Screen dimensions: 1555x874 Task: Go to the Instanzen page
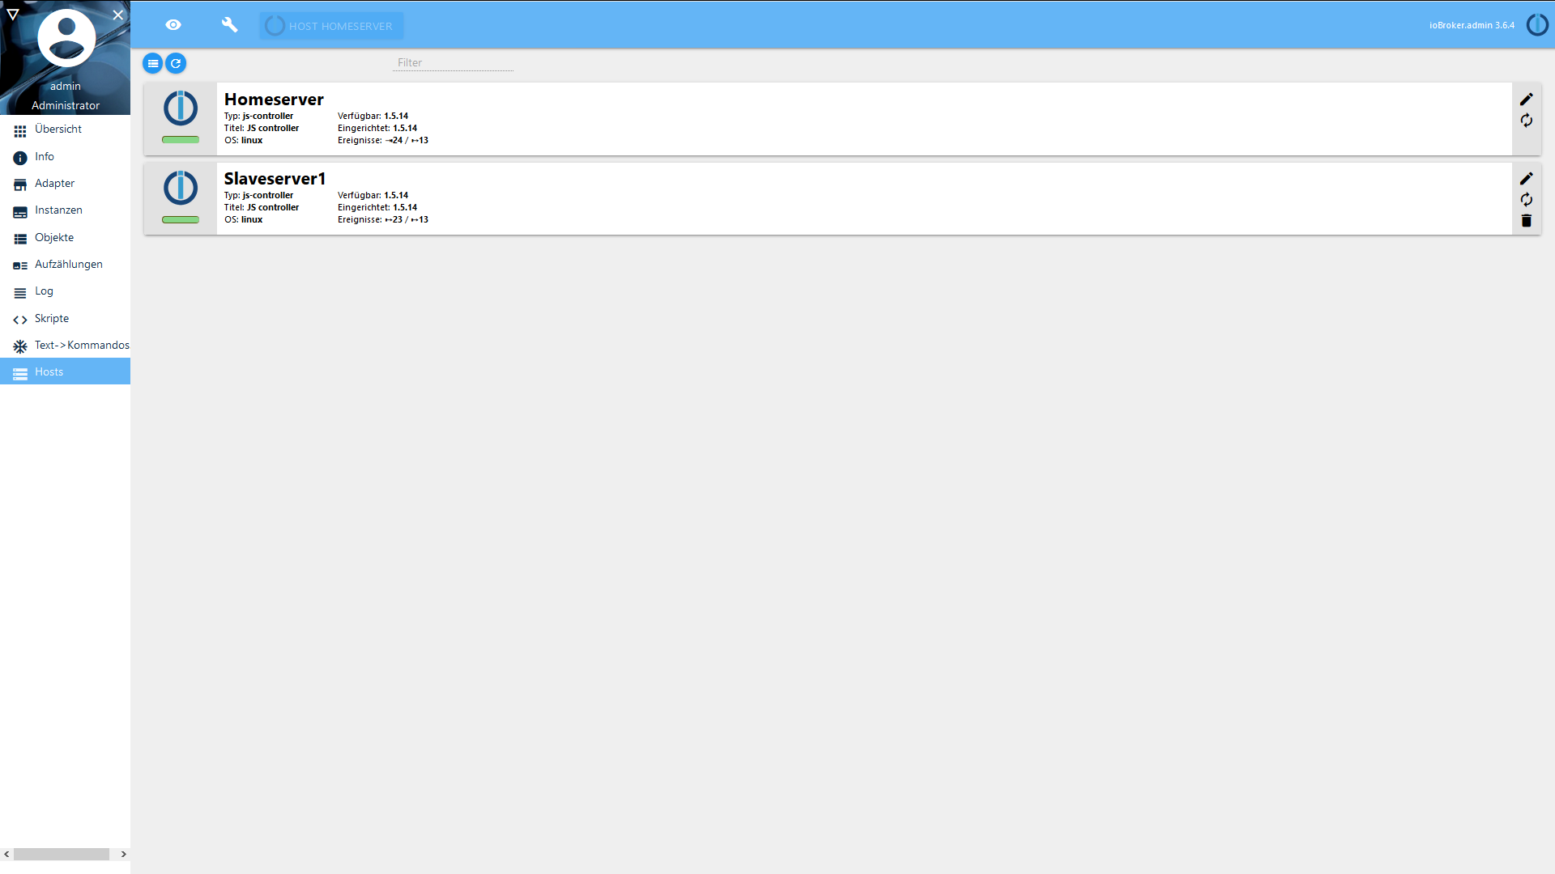(58, 210)
